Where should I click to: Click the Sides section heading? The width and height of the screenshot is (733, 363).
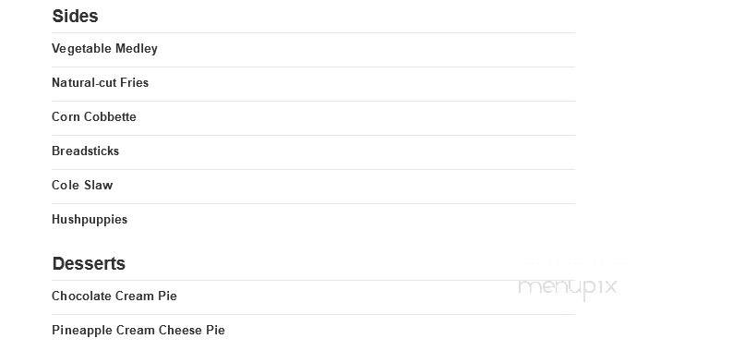coord(75,16)
